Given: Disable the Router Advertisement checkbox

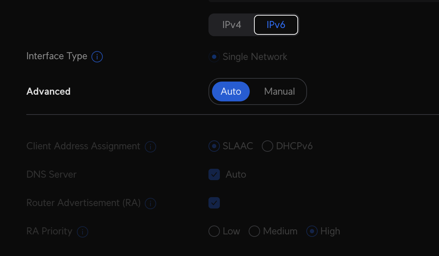Looking at the screenshot, I should point(214,203).
